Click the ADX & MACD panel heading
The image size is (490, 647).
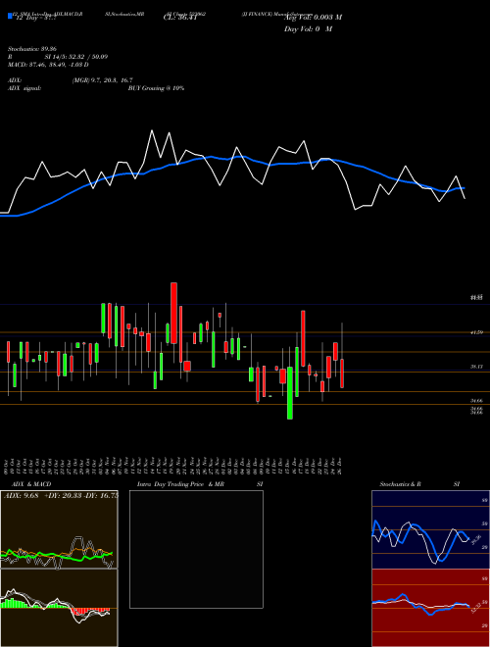[x=31, y=484]
